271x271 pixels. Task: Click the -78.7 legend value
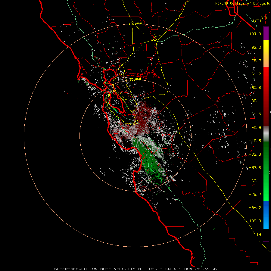point(255,195)
